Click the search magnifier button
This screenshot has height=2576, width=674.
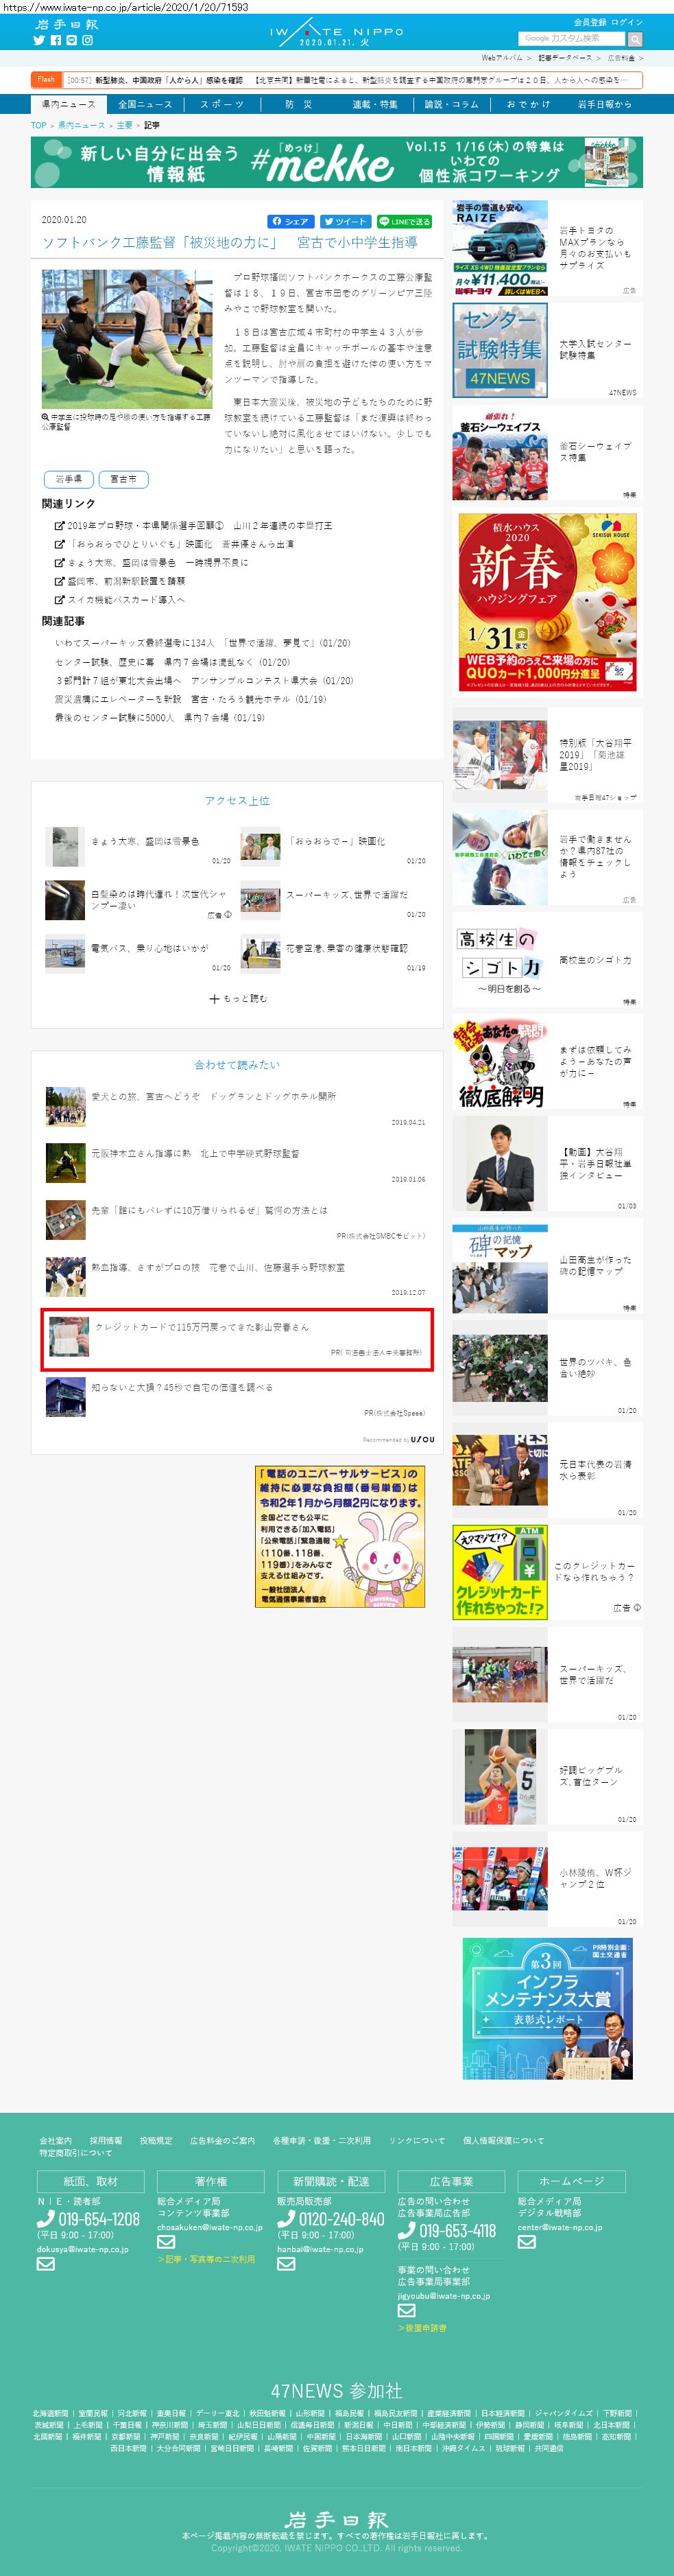tap(635, 39)
